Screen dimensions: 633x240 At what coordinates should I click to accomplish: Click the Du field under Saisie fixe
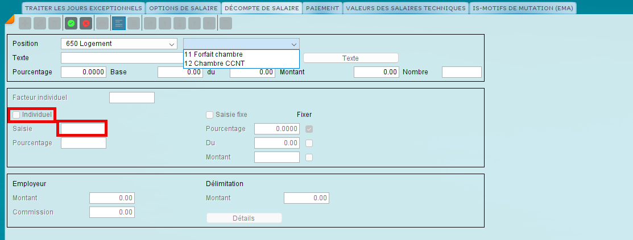pos(277,143)
